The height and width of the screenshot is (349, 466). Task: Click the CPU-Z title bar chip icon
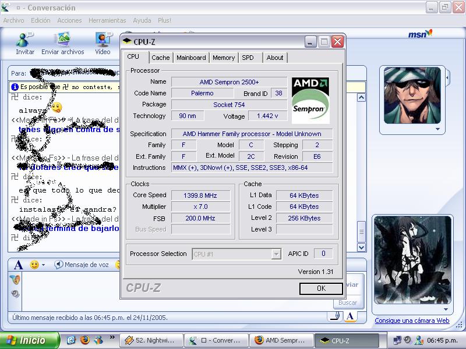pos(127,41)
